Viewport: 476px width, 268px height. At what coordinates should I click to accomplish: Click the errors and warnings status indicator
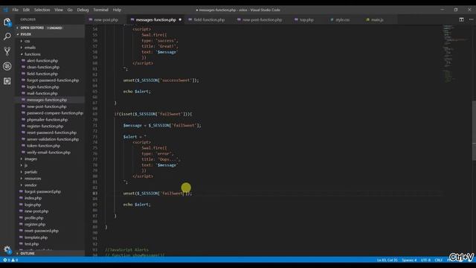click(10, 260)
